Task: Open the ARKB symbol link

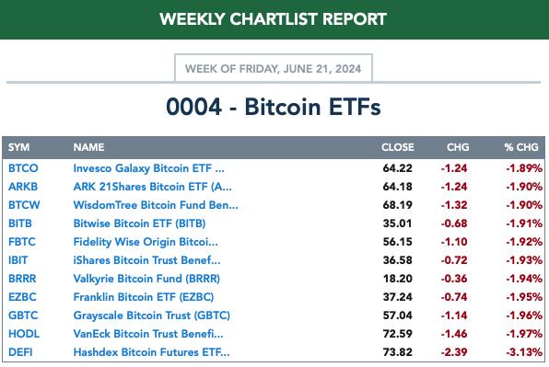Action: [23, 187]
